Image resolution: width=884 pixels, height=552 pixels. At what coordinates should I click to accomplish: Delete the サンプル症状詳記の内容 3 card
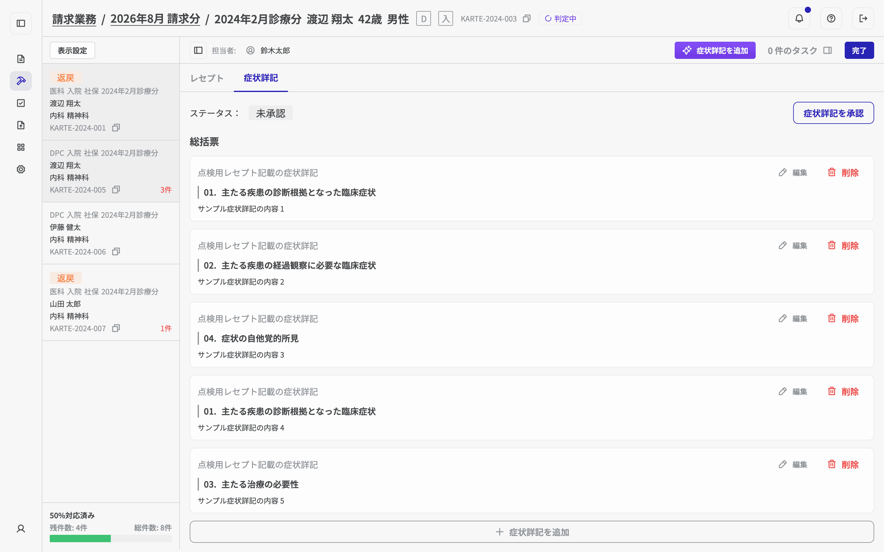[x=843, y=319]
